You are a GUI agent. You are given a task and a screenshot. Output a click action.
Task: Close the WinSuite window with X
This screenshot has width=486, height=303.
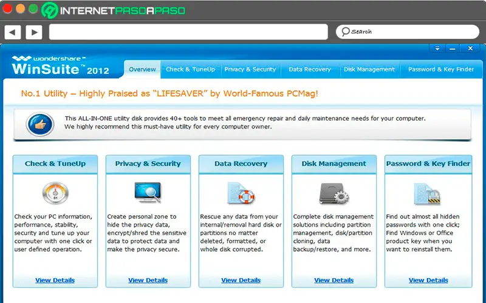470,48
